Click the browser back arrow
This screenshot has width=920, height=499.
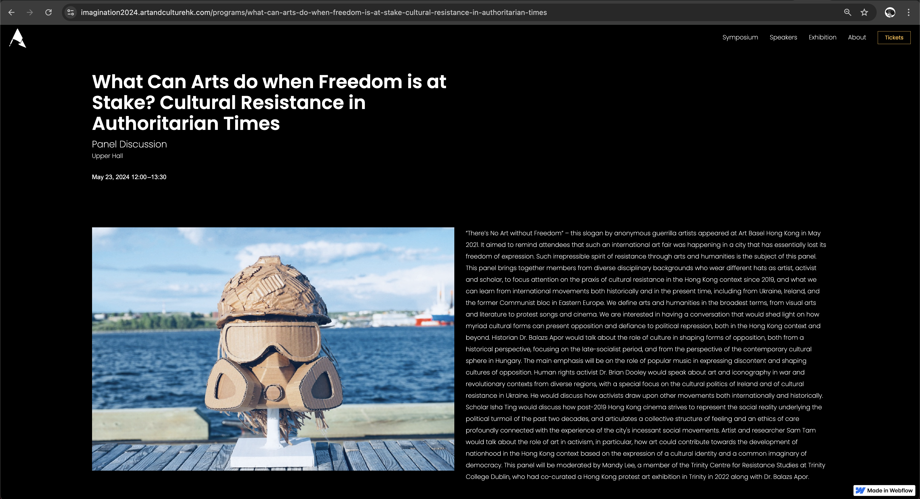click(x=11, y=12)
